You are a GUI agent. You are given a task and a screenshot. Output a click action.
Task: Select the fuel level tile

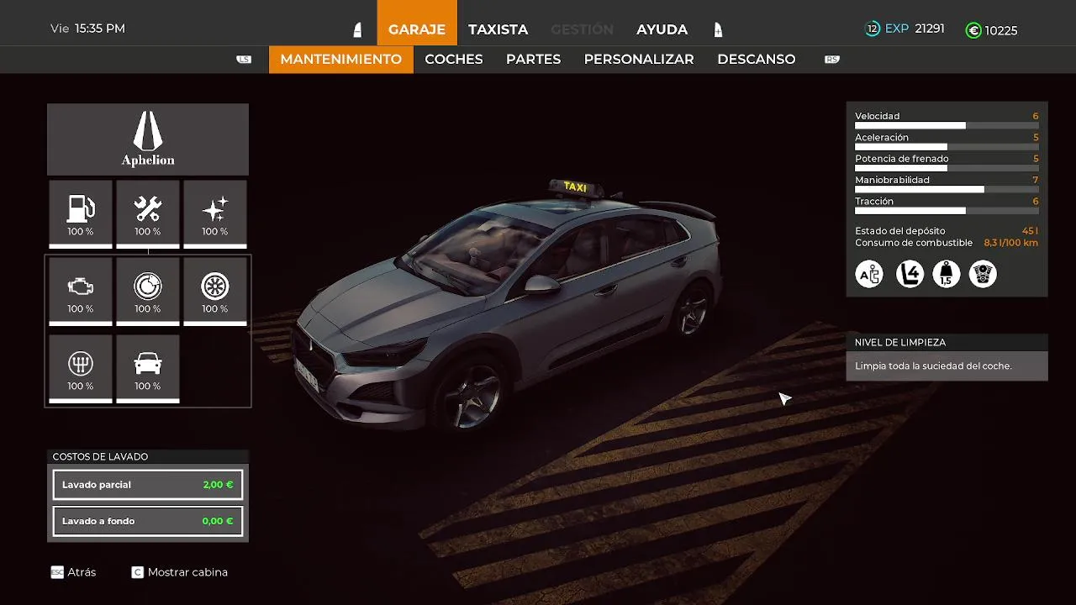pos(81,214)
